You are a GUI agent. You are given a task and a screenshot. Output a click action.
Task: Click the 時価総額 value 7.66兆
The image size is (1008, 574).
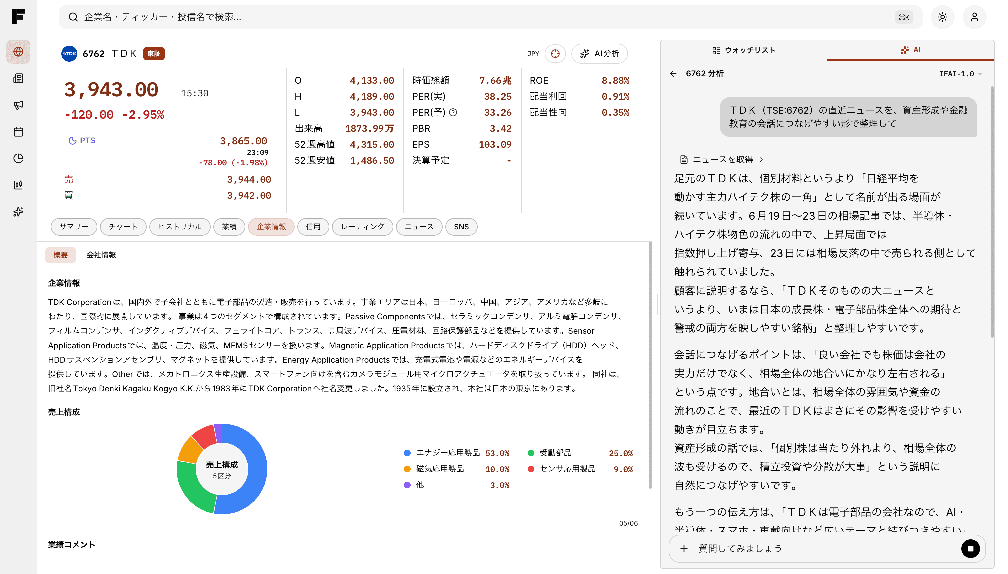point(495,80)
